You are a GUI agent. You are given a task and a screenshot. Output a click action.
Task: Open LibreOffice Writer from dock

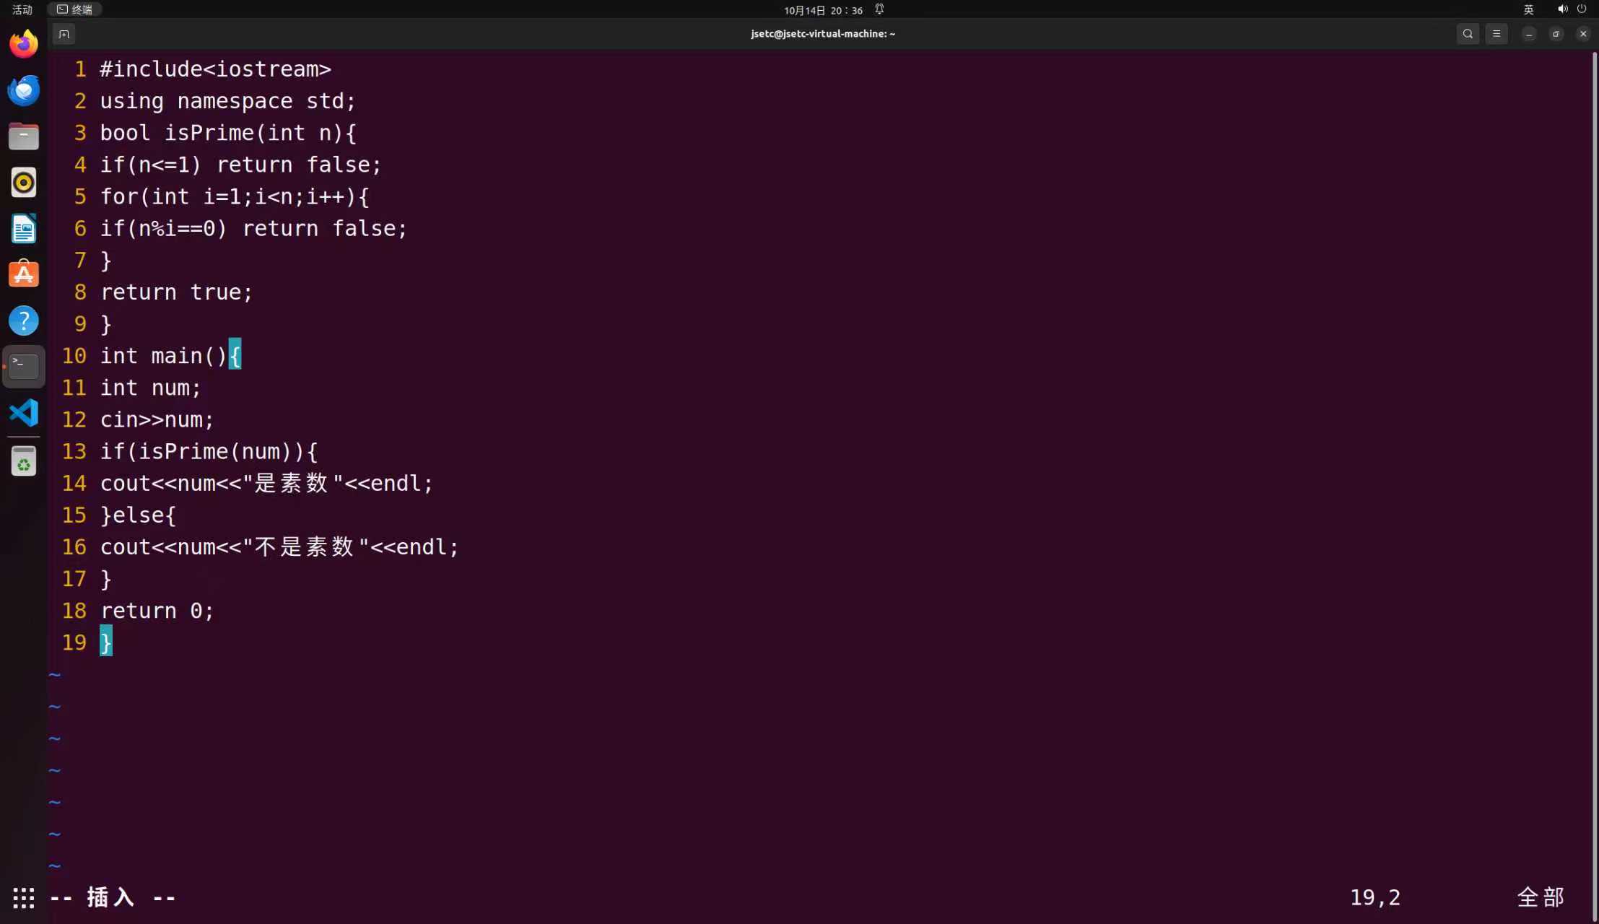pos(24,229)
